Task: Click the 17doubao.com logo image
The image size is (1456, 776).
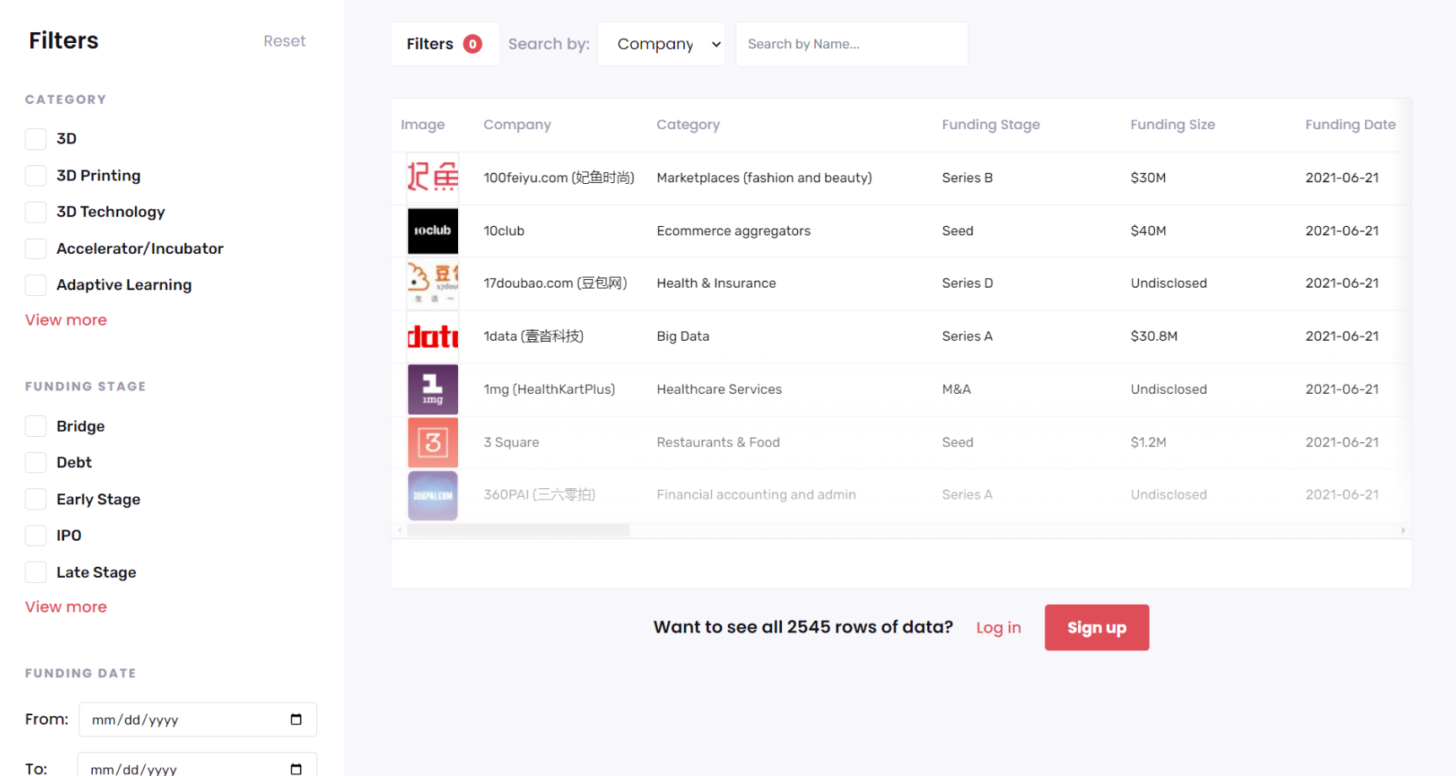Action: click(x=432, y=283)
